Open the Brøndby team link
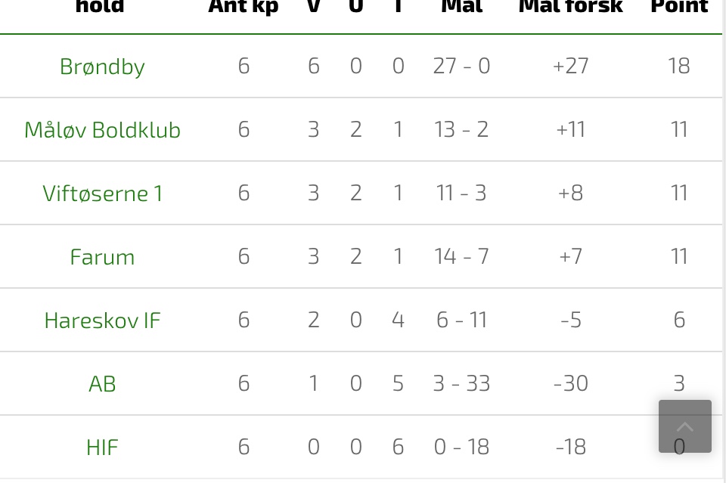 point(102,67)
